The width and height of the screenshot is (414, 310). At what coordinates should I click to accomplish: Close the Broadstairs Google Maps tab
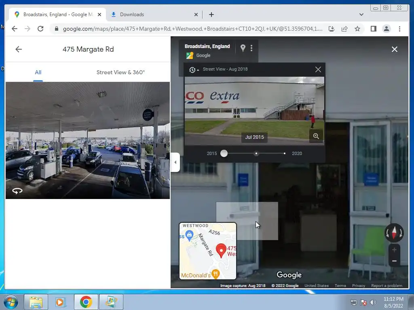coord(99,15)
